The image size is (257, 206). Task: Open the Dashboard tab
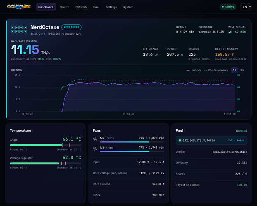tap(46, 7)
